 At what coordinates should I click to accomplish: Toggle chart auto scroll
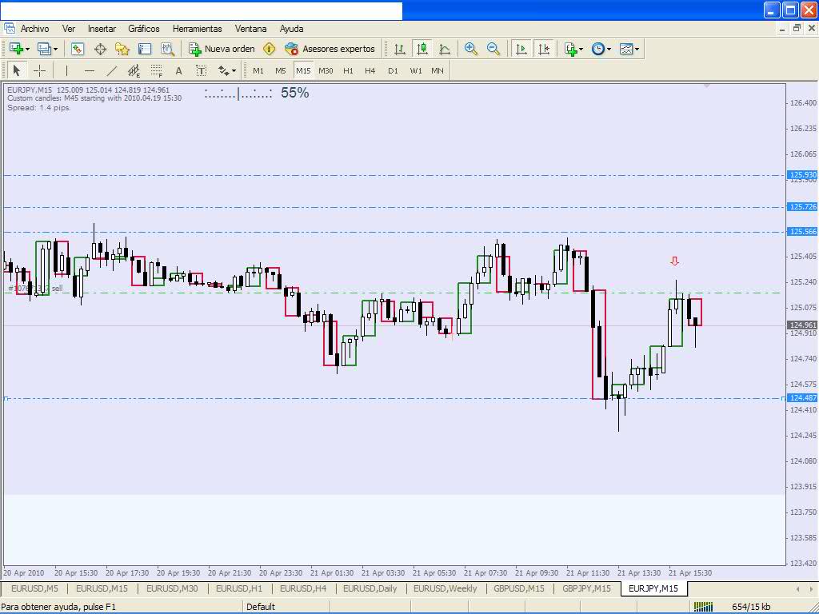(521, 49)
